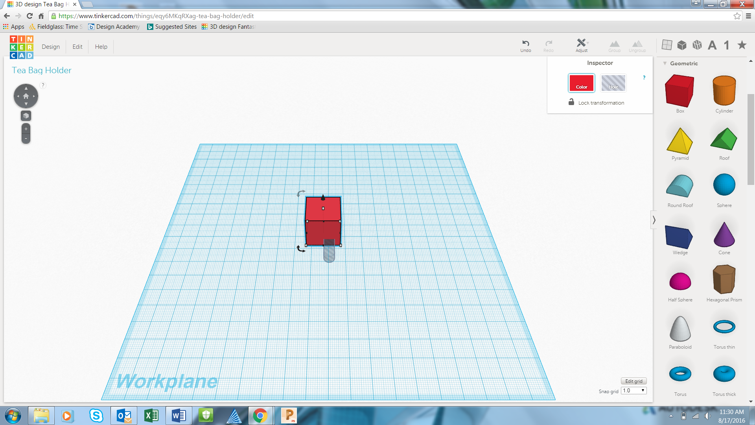This screenshot has width=755, height=425.
Task: Open the Help menu
Action: coord(101,46)
